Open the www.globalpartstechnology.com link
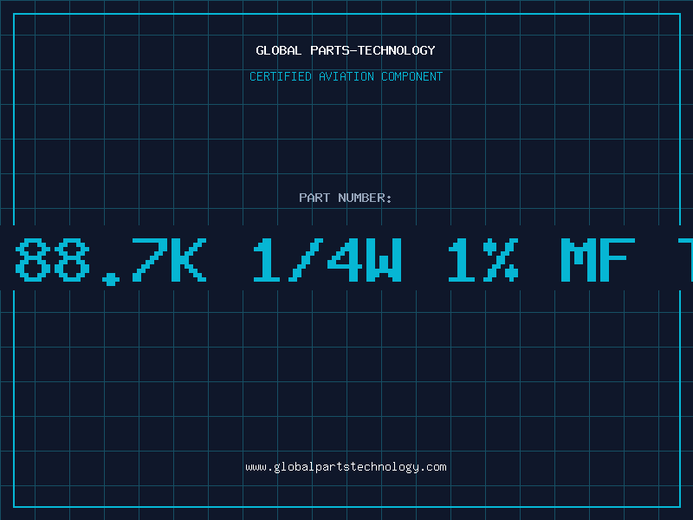693x520 pixels. point(346,467)
